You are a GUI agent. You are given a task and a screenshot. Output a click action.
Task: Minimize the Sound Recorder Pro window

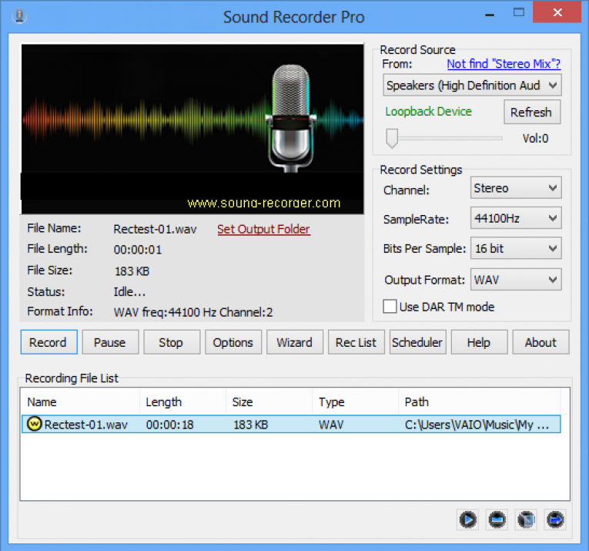[489, 15]
